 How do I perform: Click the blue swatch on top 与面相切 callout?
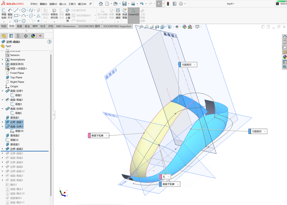click(x=180, y=65)
